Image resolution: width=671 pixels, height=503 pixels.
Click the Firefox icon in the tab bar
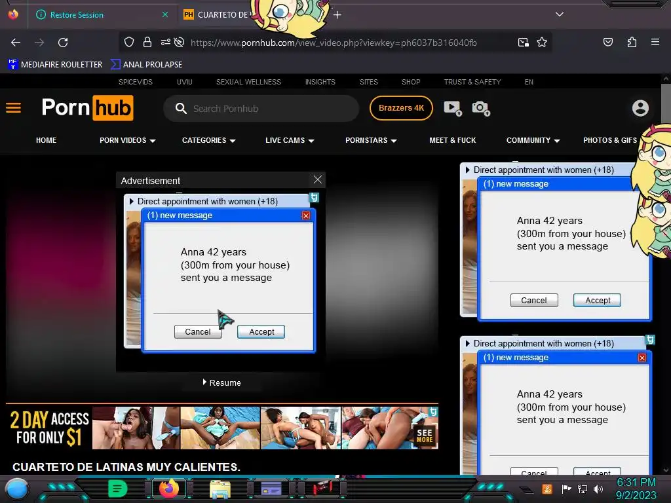(x=13, y=14)
